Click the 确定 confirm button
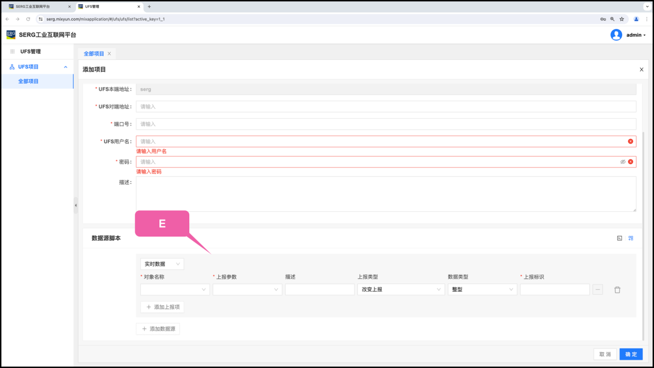Viewport: 654px width, 368px height. (631, 354)
